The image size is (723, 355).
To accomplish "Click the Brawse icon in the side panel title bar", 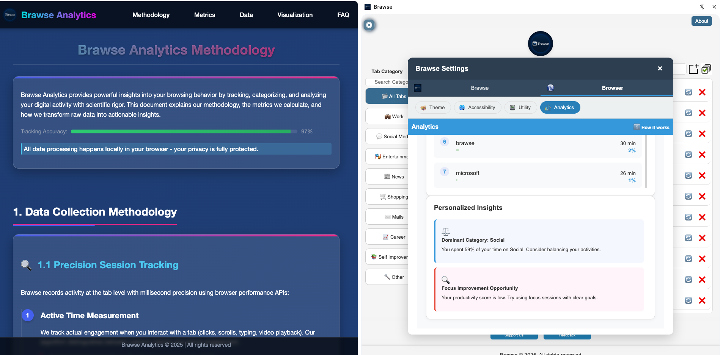I will [x=368, y=7].
